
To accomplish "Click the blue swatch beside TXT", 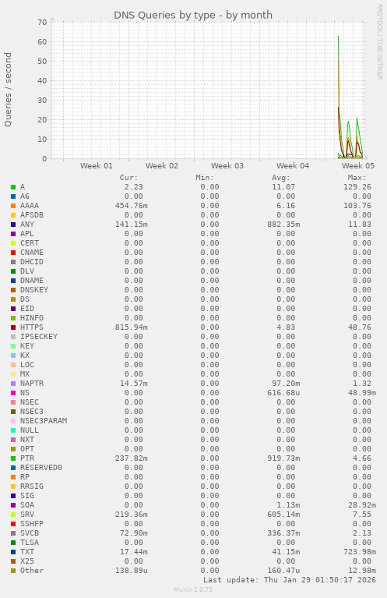I will (x=13, y=552).
